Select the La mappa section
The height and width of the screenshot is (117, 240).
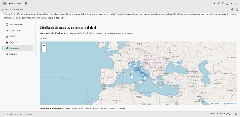click(19, 48)
